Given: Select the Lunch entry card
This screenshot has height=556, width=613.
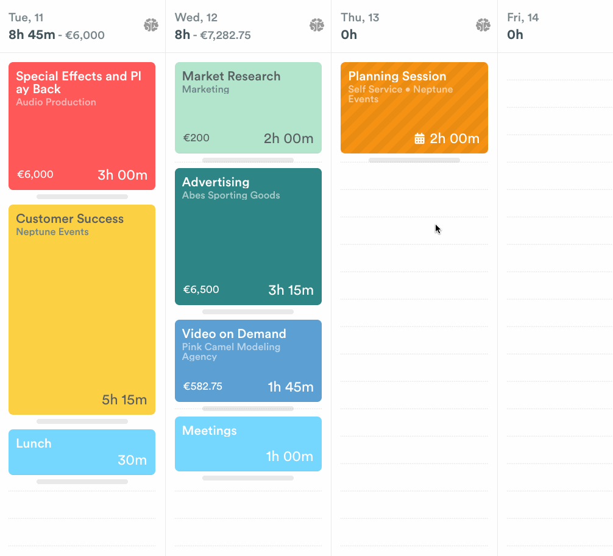Looking at the screenshot, I should 82,452.
